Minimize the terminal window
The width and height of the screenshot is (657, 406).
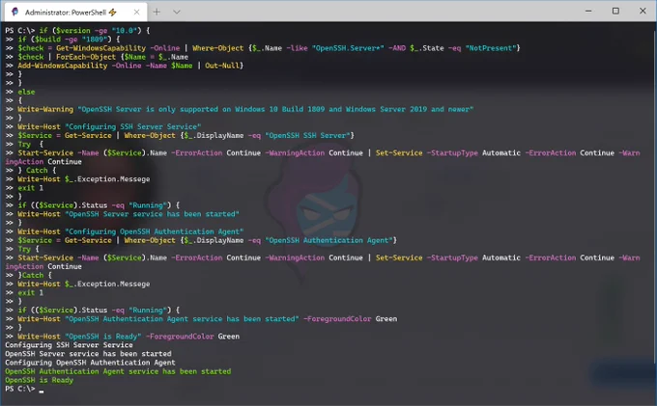(588, 11)
